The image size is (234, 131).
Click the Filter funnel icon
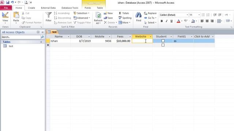tap(49, 15)
